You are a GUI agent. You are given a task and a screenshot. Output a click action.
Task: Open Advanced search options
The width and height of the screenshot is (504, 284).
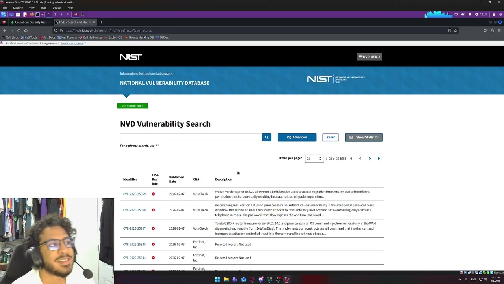pos(297,137)
